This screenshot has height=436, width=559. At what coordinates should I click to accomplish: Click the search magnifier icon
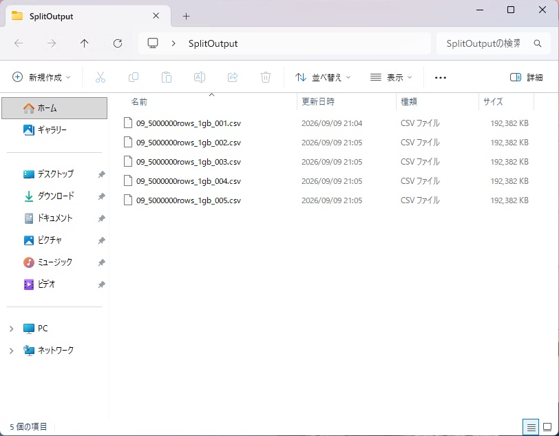tap(538, 43)
